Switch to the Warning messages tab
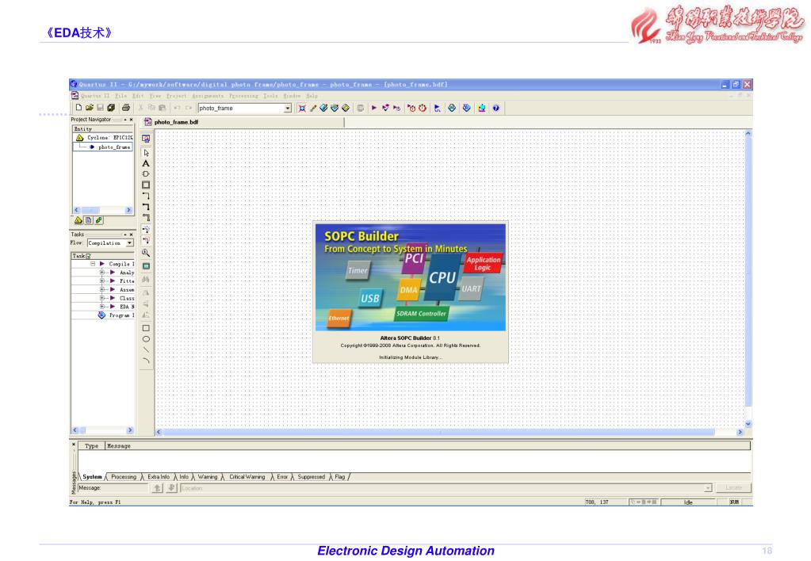This screenshot has width=811, height=561. pos(208,477)
